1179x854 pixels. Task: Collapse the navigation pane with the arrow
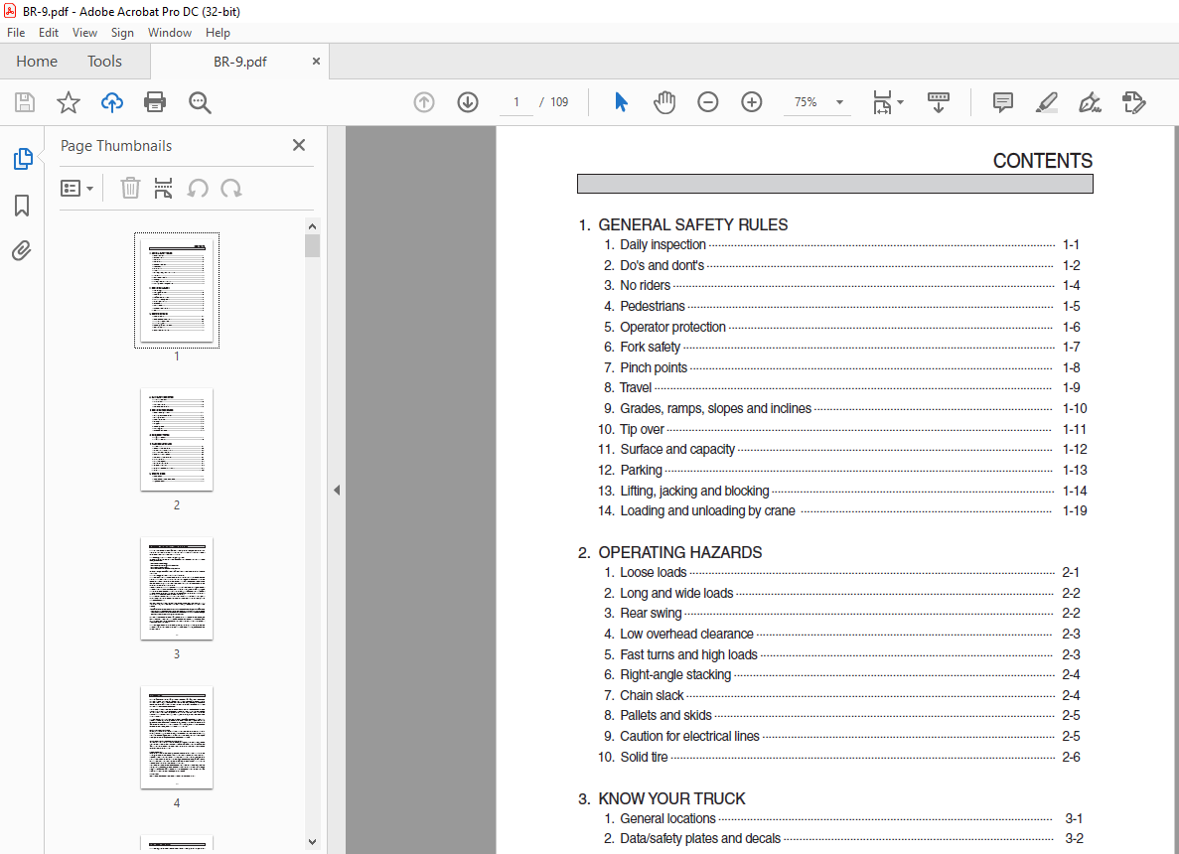click(x=337, y=490)
